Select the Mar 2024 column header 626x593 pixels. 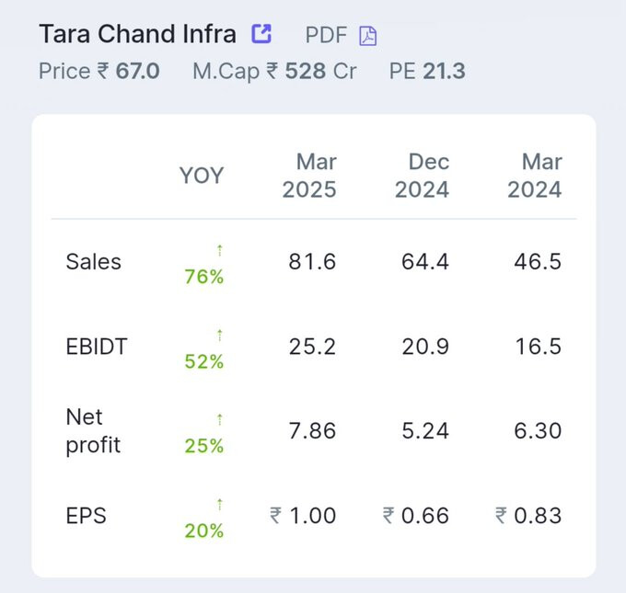[x=535, y=176]
